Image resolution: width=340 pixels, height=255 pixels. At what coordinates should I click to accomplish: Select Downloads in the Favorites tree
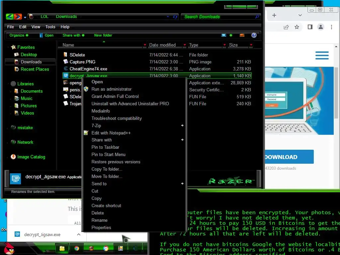point(31,62)
